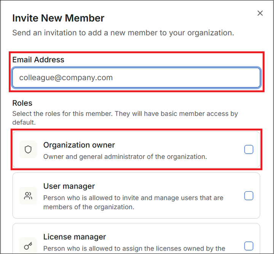Tick the User manager checkbox
This screenshot has width=274, height=254.
pyautogui.click(x=249, y=196)
